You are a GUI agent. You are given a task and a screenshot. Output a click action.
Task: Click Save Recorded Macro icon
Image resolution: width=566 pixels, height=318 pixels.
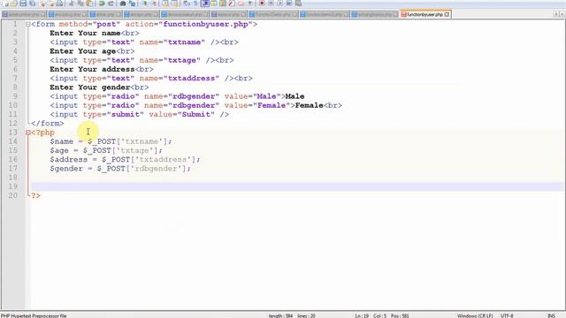[298, 4]
